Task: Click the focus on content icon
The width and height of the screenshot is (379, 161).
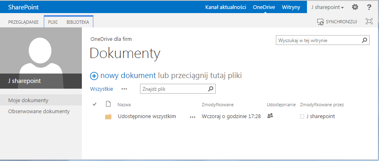Action: (369, 22)
